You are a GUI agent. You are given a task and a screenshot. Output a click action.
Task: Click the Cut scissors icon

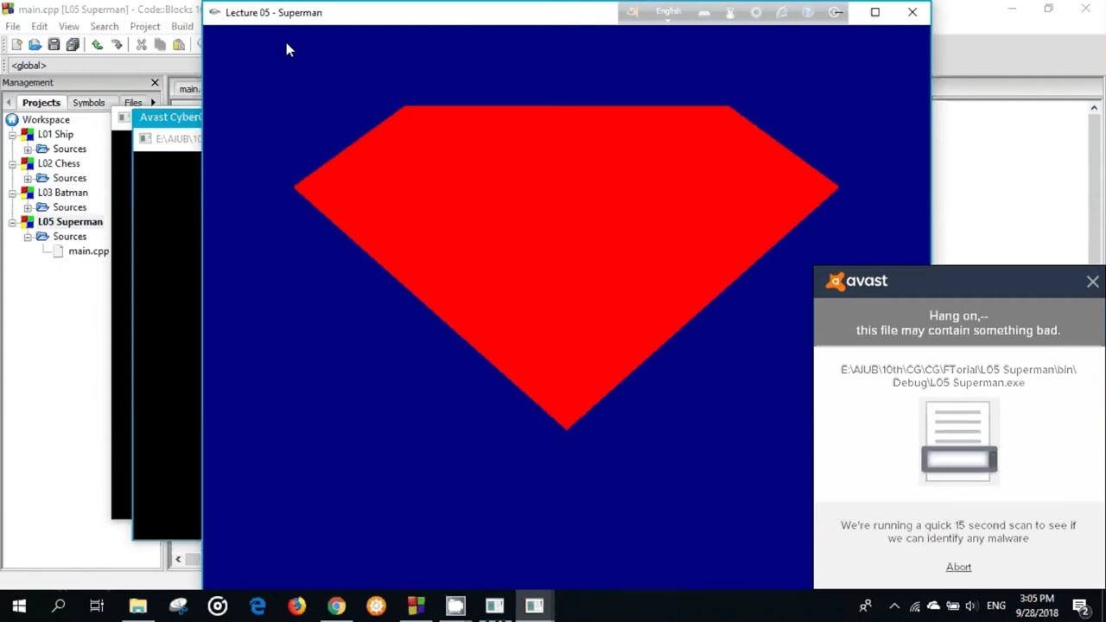click(x=141, y=45)
